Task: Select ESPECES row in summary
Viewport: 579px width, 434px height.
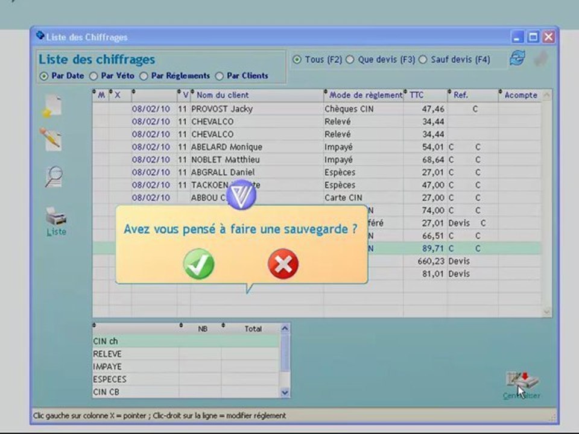Action: tap(186, 379)
